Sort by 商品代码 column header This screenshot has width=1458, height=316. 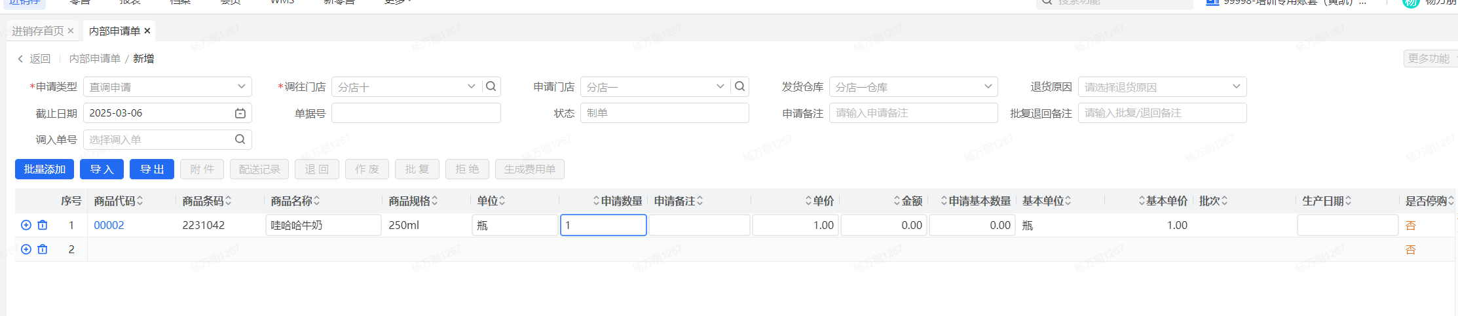[118, 201]
